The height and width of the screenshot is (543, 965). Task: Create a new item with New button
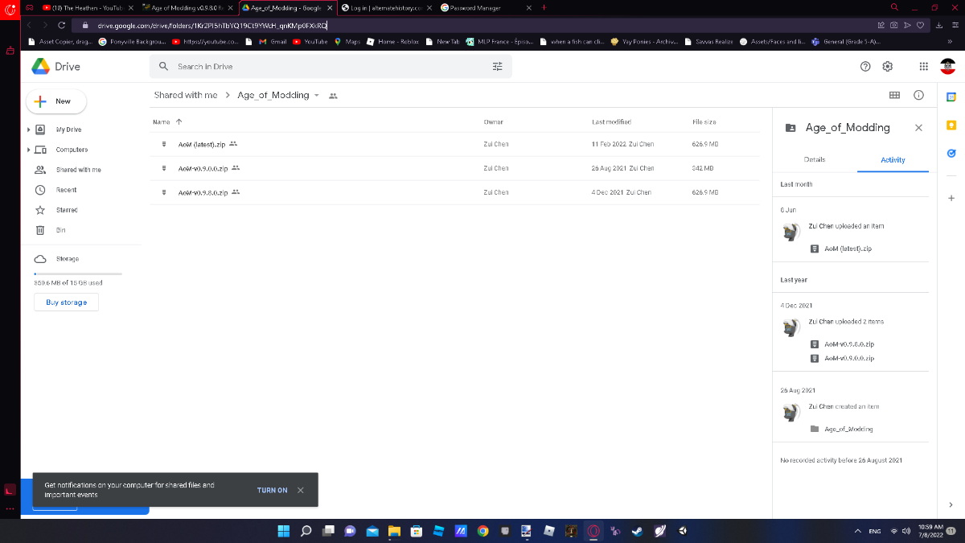(x=56, y=101)
